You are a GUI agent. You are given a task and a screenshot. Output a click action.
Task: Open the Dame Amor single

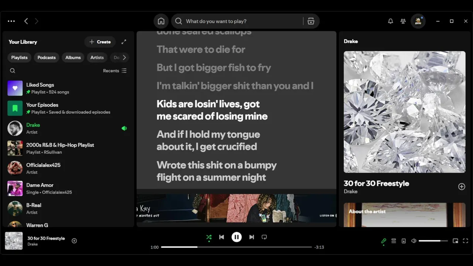(x=68, y=188)
